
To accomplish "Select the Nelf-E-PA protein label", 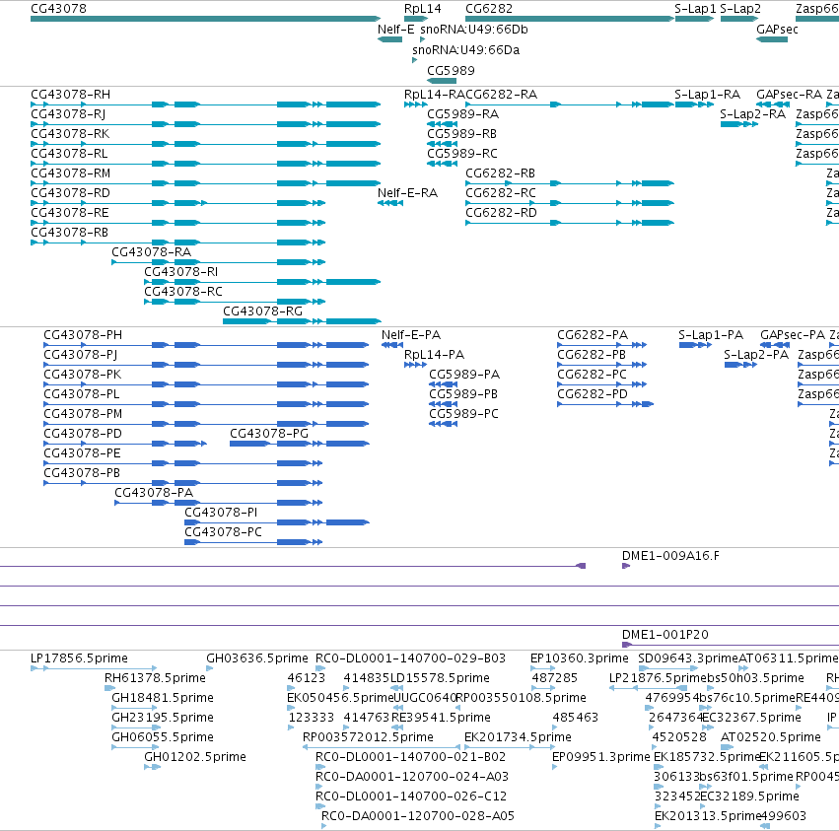I will click(x=411, y=335).
